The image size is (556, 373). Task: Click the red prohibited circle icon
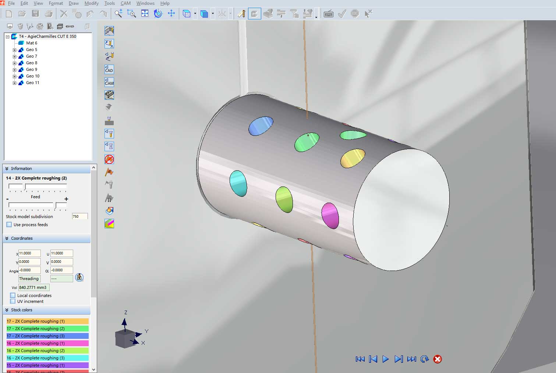109,159
